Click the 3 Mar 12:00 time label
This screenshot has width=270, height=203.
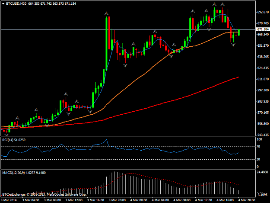tap(74, 200)
